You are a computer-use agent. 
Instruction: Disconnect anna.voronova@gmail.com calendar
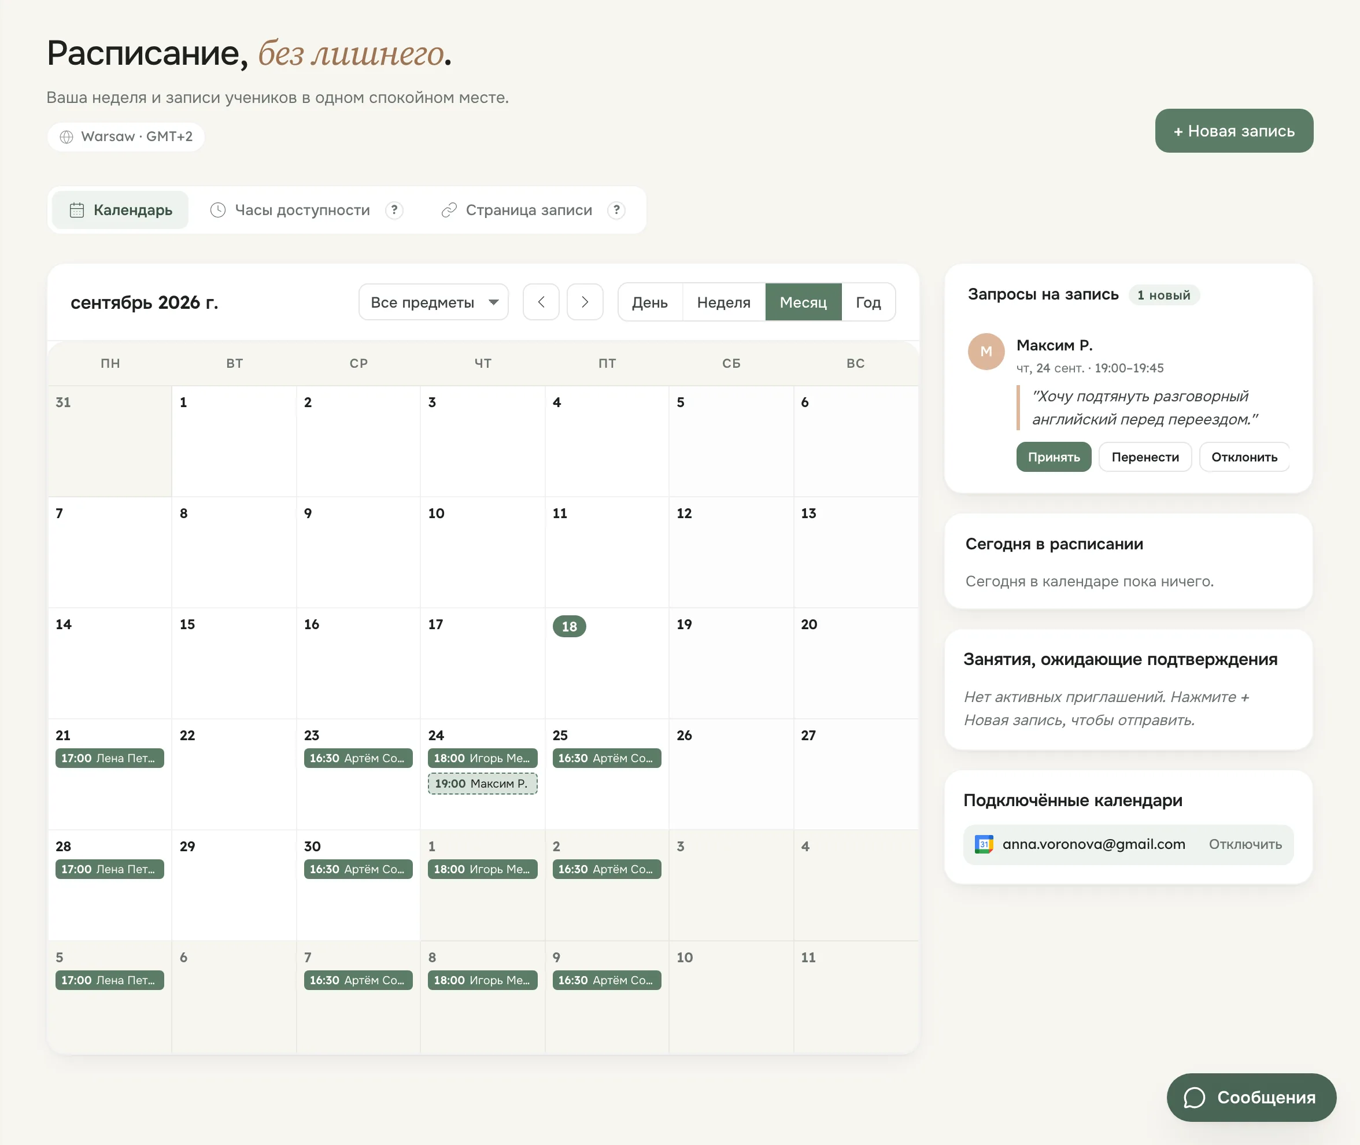1245,844
